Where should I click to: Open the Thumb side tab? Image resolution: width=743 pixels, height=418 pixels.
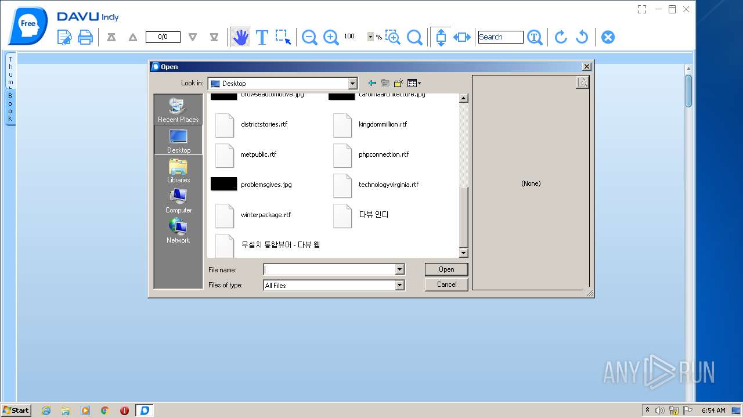pyautogui.click(x=10, y=72)
